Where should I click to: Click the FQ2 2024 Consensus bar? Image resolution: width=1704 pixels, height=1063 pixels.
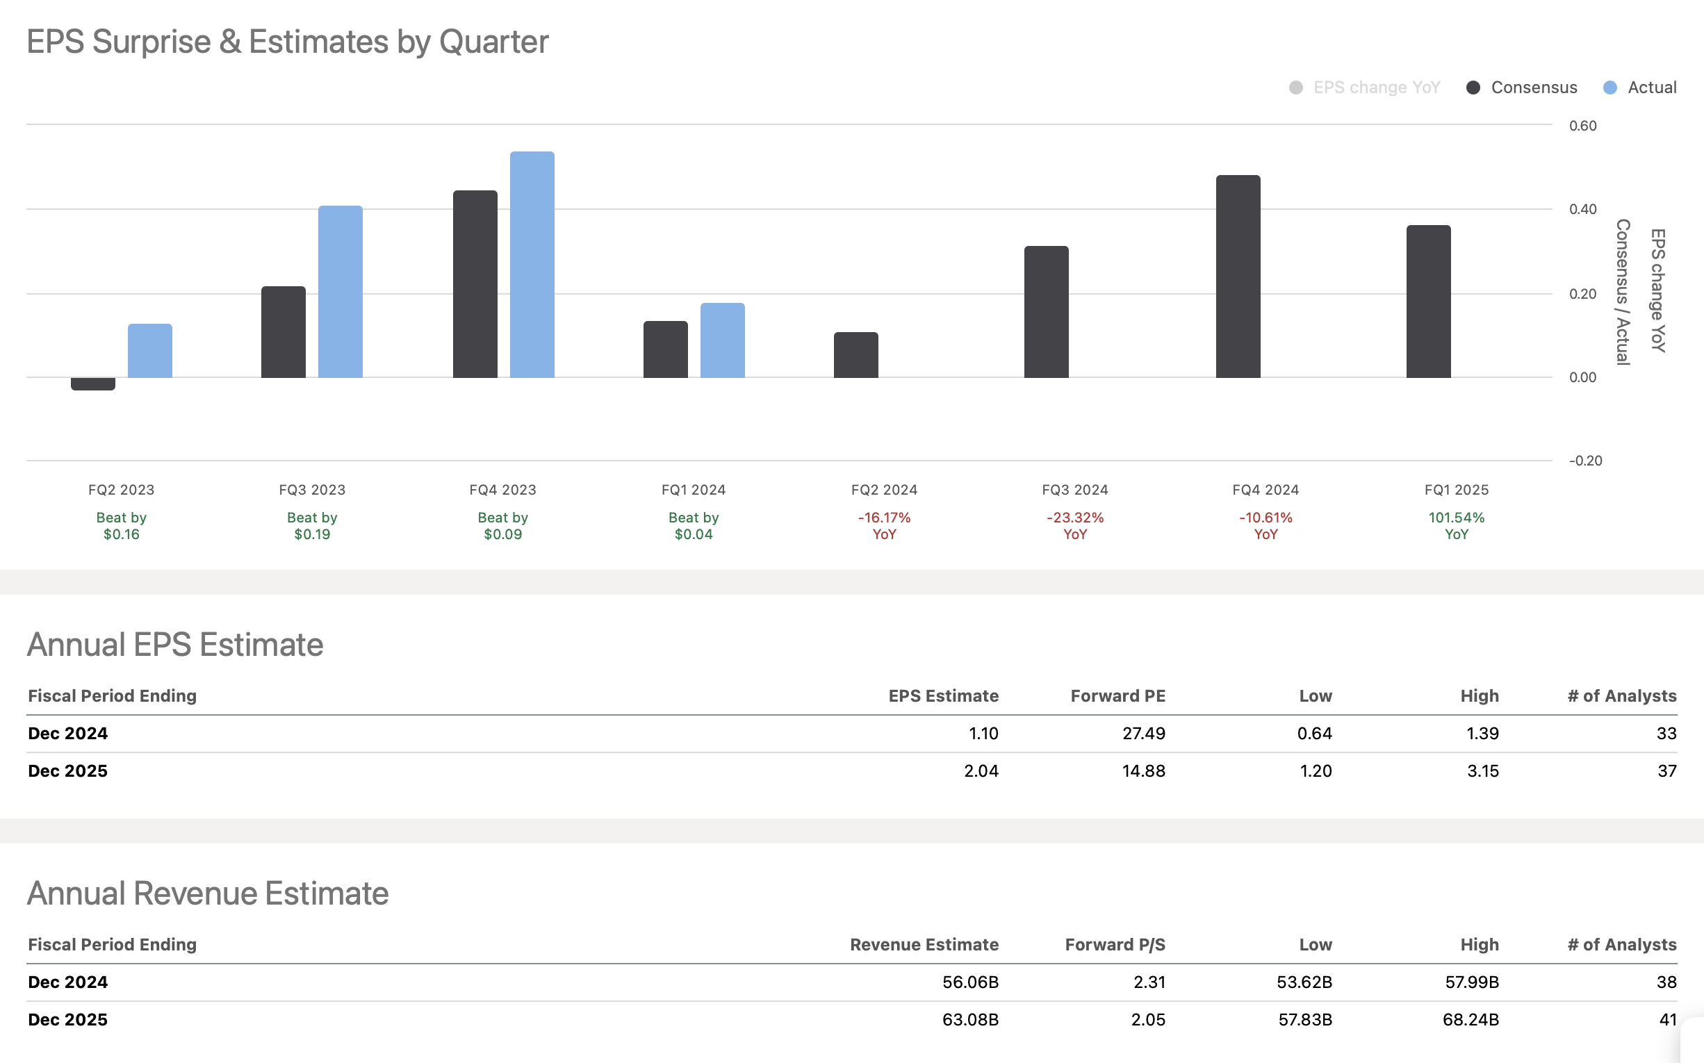[x=856, y=355]
